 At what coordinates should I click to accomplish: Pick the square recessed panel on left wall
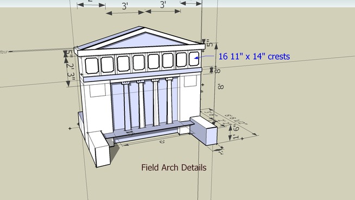pyautogui.click(x=97, y=90)
